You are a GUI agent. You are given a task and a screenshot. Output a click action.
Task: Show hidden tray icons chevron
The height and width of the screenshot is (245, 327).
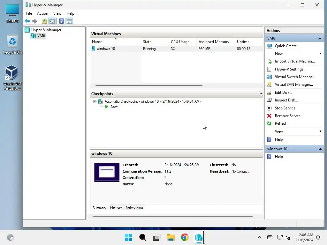(x=259, y=237)
